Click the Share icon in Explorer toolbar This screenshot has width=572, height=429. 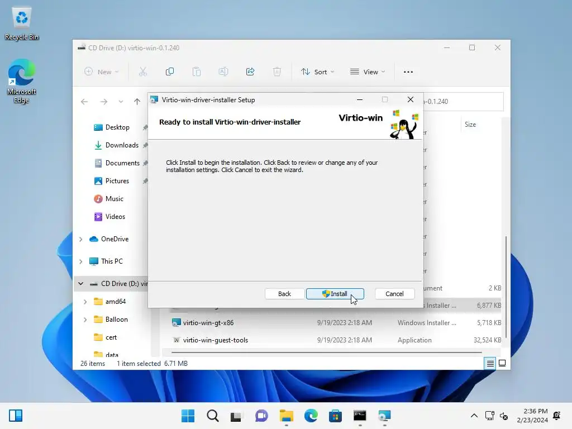250,72
